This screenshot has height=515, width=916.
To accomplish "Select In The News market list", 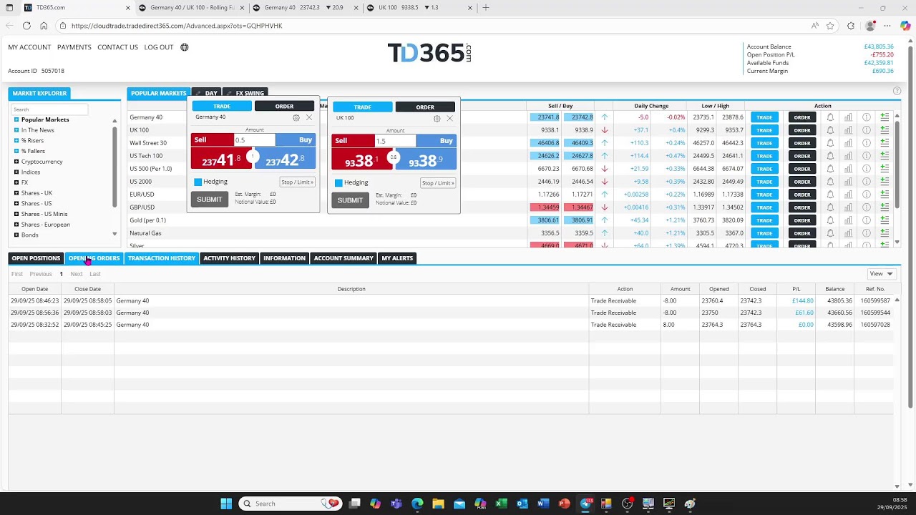I will (37, 130).
